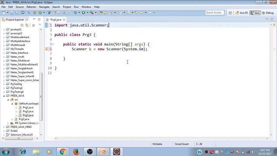Select the Prg3.java editor tab
Screen dimensions: 277x156
pos(55,19)
